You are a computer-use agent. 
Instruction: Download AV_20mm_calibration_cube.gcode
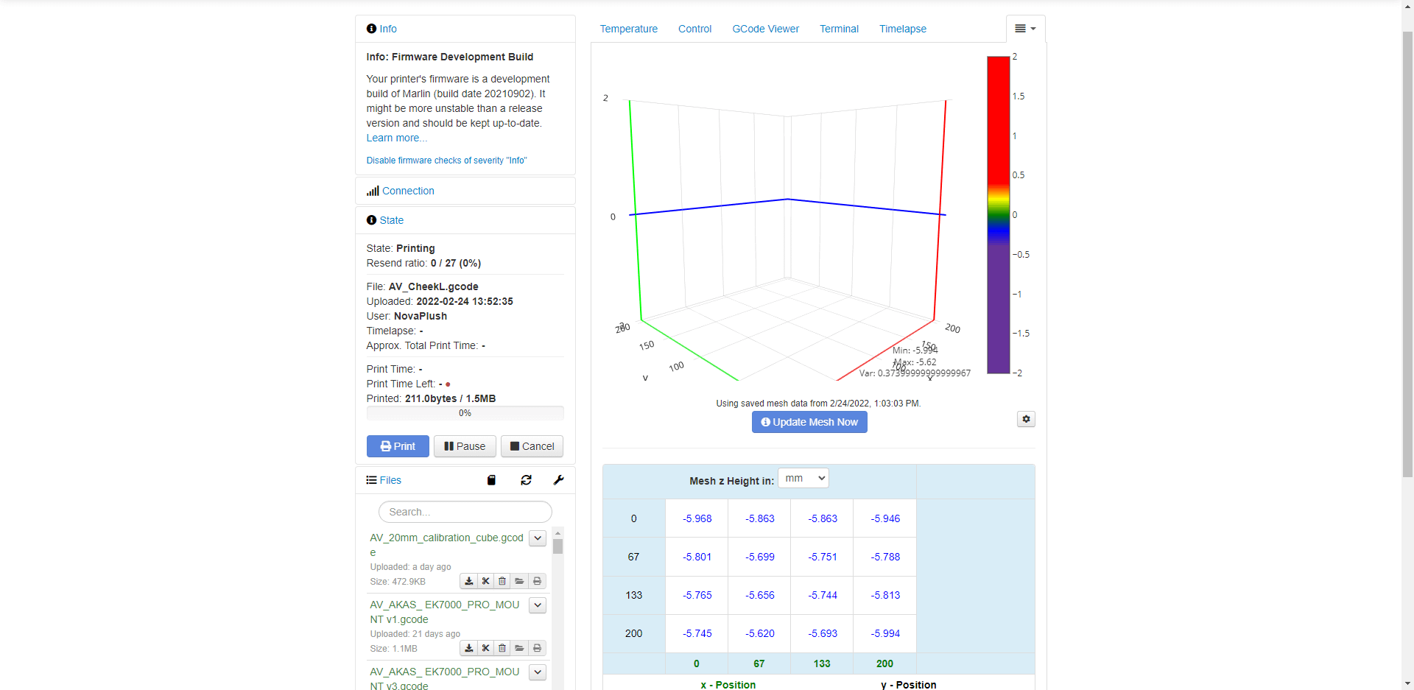coord(468,581)
